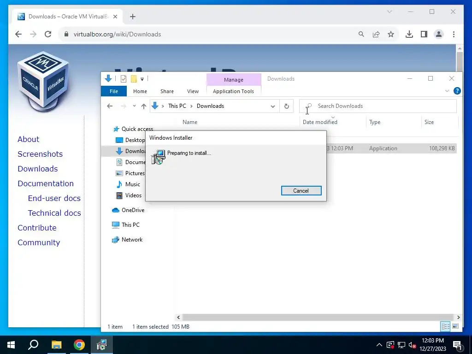The image size is (472, 354).
Task: Go up one folder level in Explorer
Action: click(144, 106)
